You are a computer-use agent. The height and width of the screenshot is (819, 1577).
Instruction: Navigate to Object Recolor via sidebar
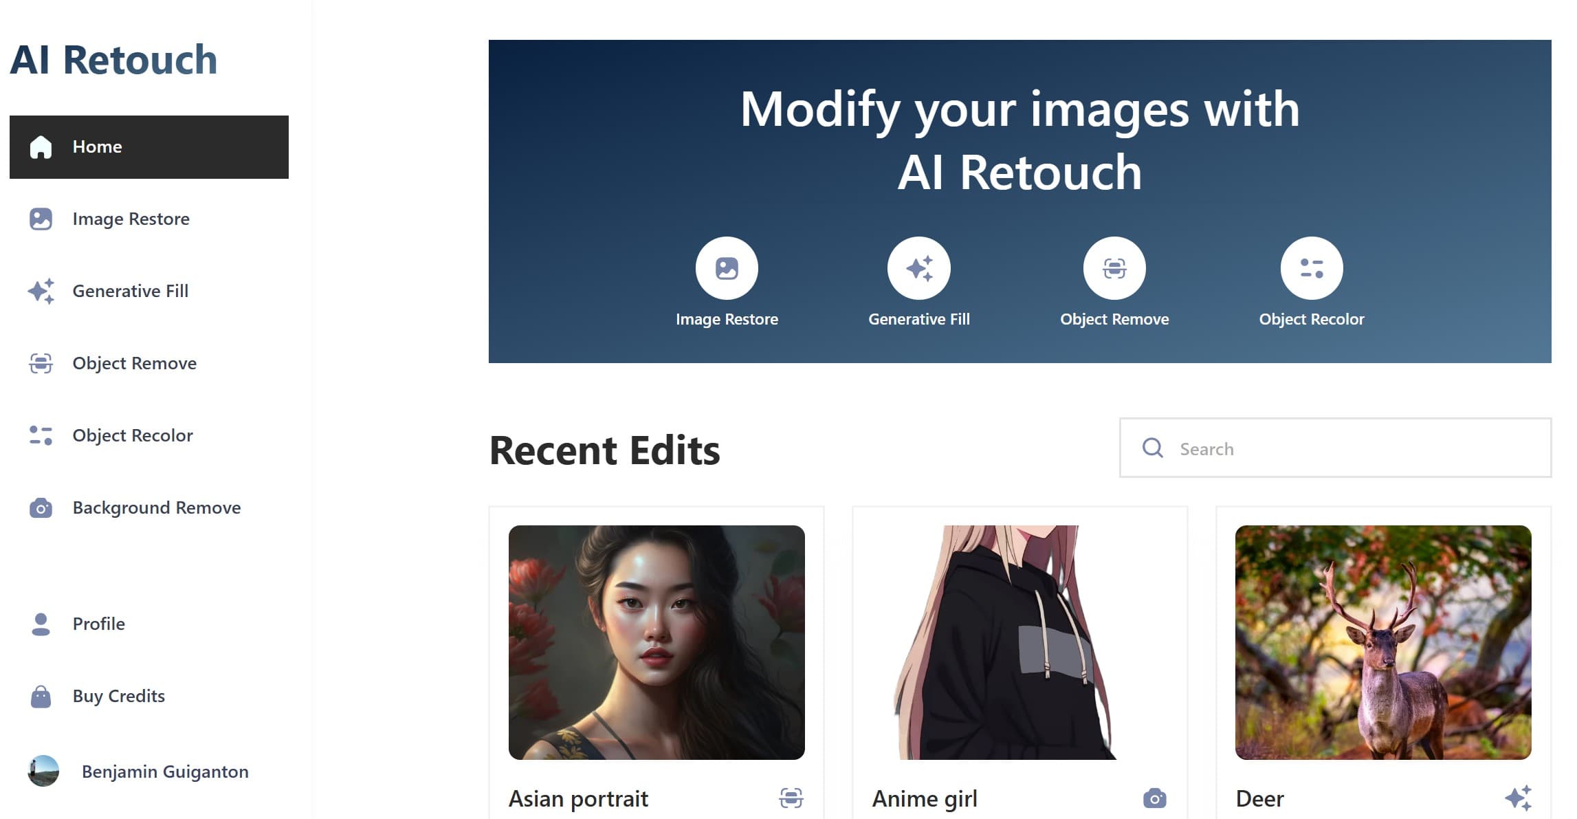132,435
